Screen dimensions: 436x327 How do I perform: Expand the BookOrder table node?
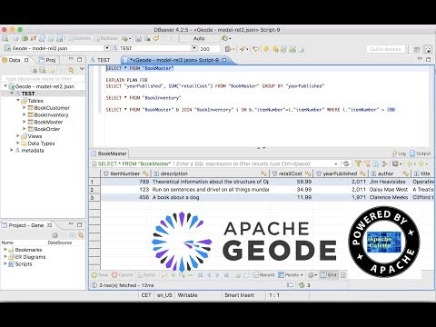(25, 129)
